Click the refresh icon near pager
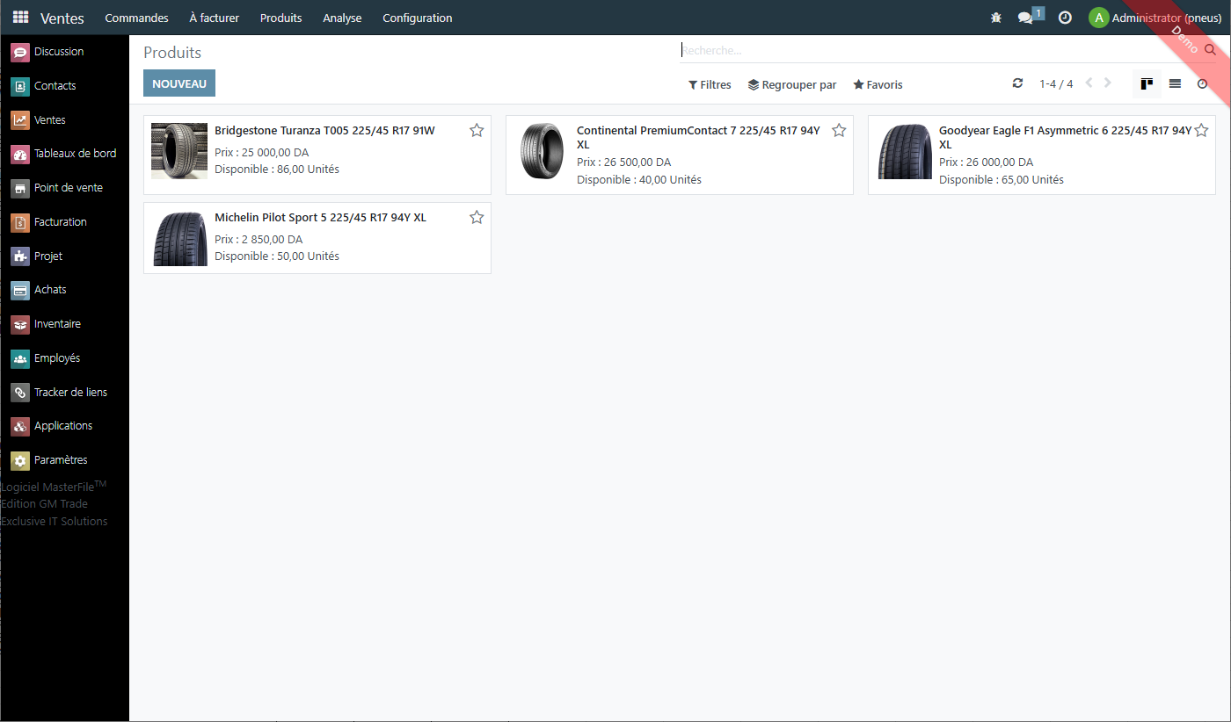The height and width of the screenshot is (722, 1231). [x=1017, y=83]
